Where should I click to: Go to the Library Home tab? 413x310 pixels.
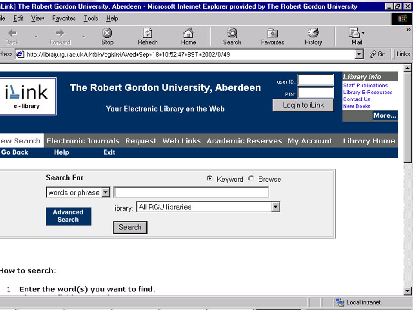369,141
